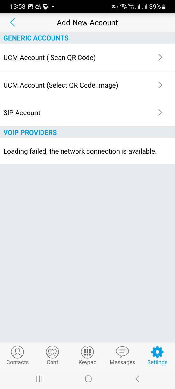The width and height of the screenshot is (175, 389).
Task: Choose UCM Account (Scan QR Code) entry
Action: (x=87, y=57)
